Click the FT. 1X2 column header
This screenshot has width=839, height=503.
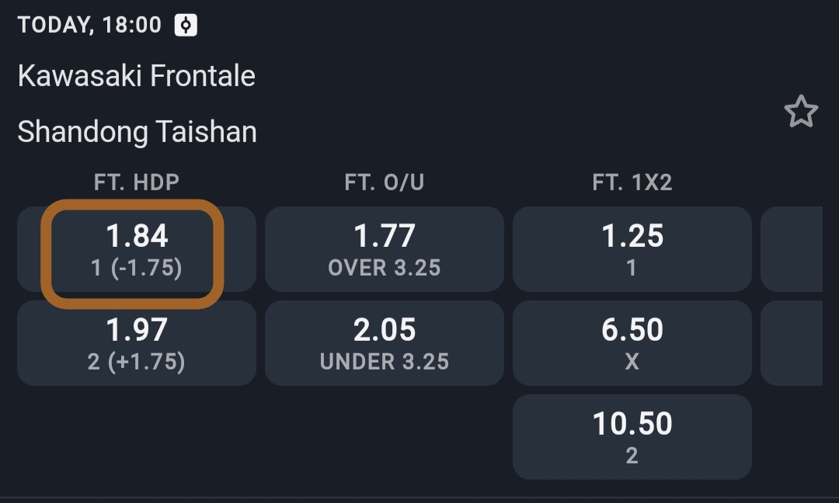pyautogui.click(x=632, y=182)
